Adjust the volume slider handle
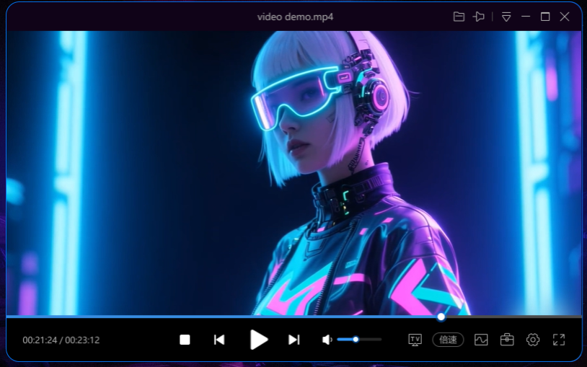Viewport: 587px width, 367px height. (356, 340)
